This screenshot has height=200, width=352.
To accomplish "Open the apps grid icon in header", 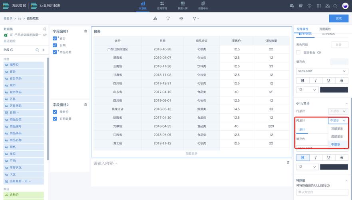I will pos(318,6).
